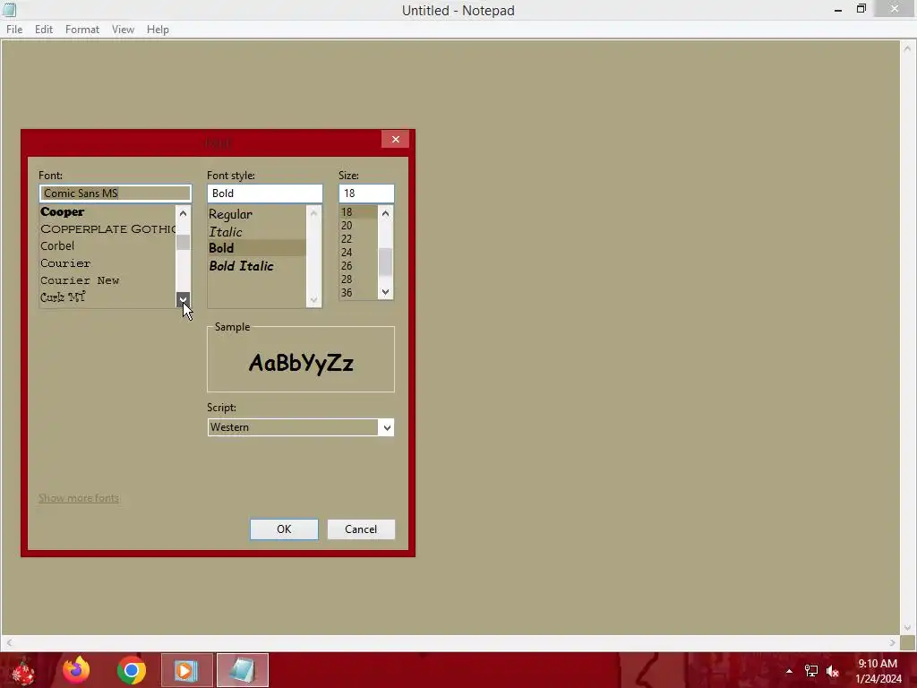
Task: Show hidden tray icons arrow
Action: pyautogui.click(x=789, y=671)
